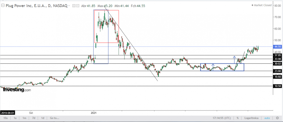Click the Set time axis label
The height and width of the screenshot is (122, 283).
pyautogui.click(x=31, y=113)
